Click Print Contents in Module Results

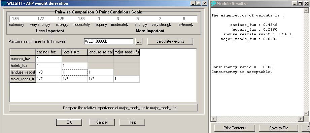tap(235, 128)
